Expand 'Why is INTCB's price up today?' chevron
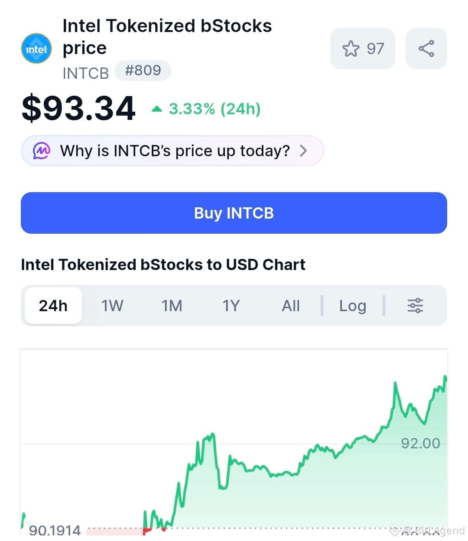Screen dimensions: 468x541 (x=303, y=151)
